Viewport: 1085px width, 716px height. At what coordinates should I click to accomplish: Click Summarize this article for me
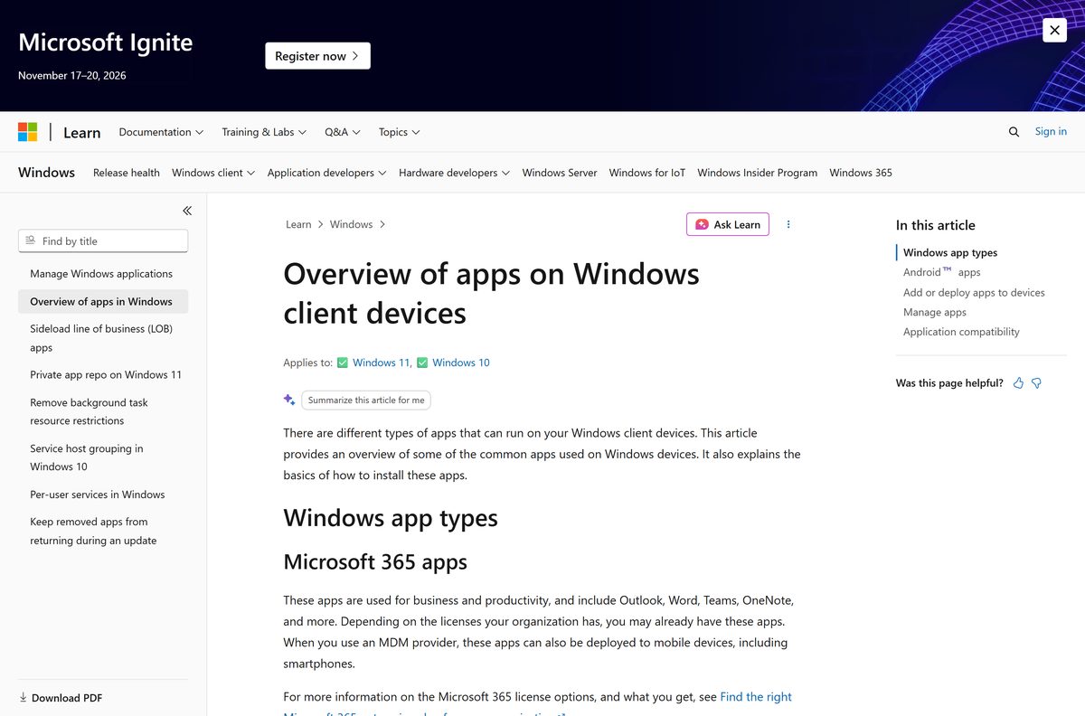366,400
